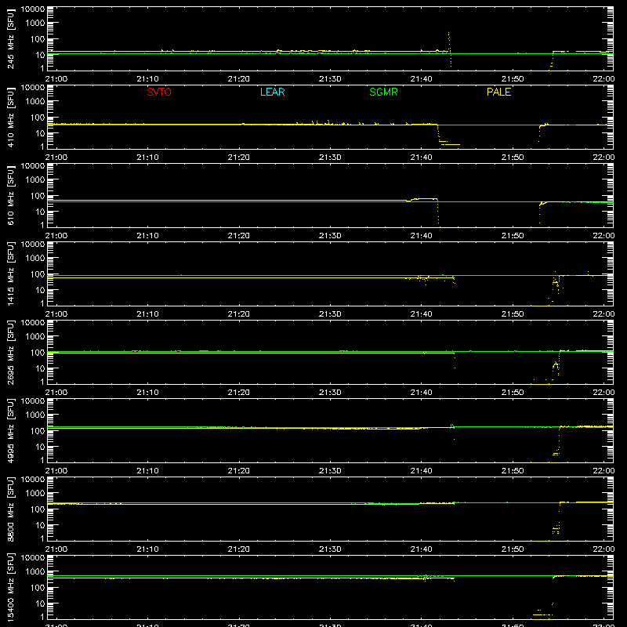Click 21:30 tick under the 4995 MHz panel
Screen dimensions: 627x627
click(330, 471)
